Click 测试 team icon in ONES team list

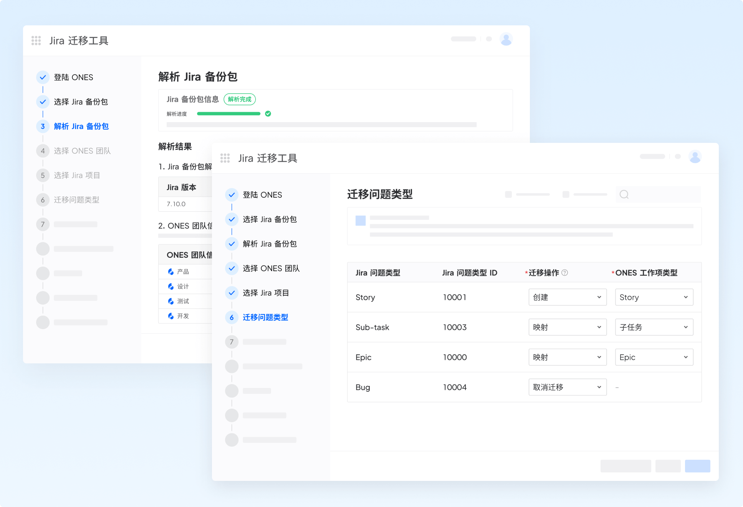(171, 301)
